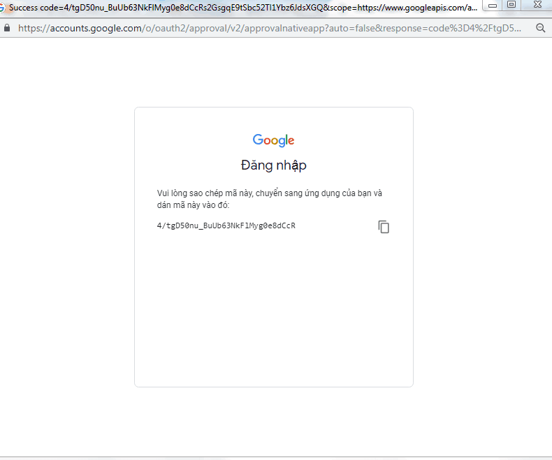Click the 'Success code=' window title text
The height and width of the screenshot is (460, 552).
pos(243,8)
